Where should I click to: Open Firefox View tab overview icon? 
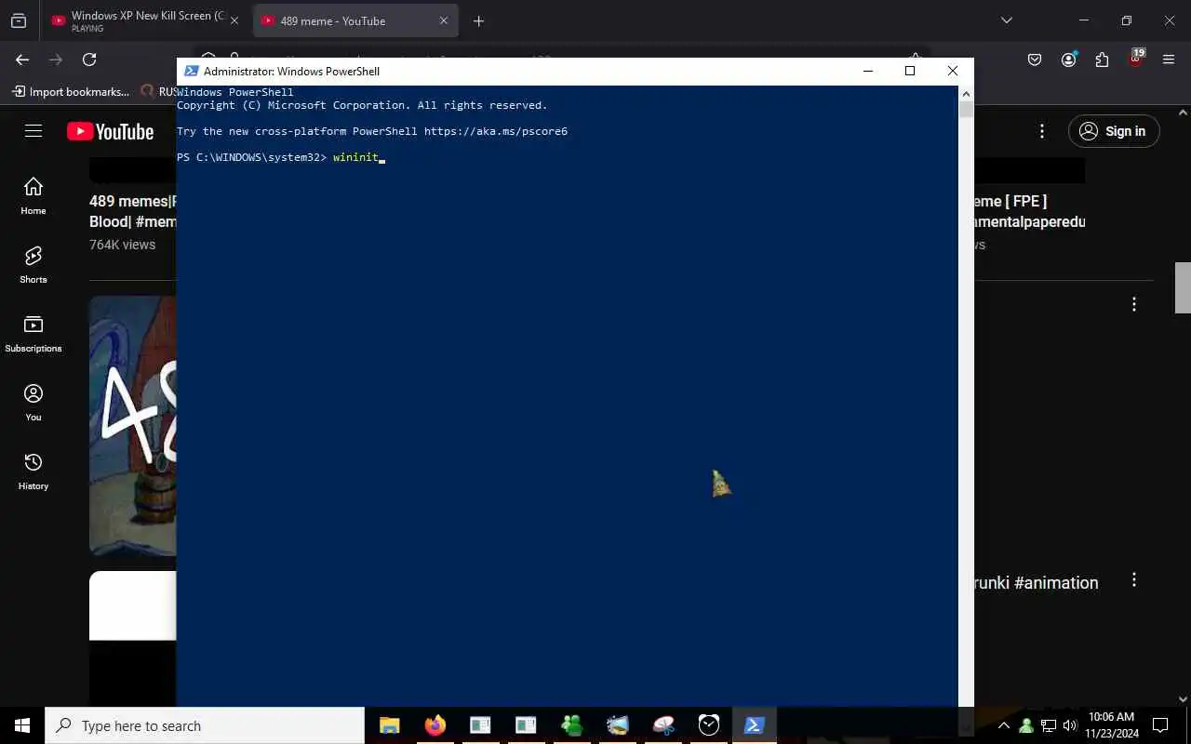tap(19, 20)
